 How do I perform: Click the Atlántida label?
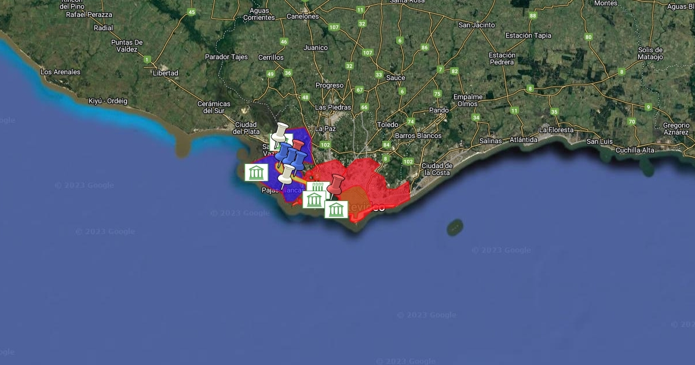[524, 140]
